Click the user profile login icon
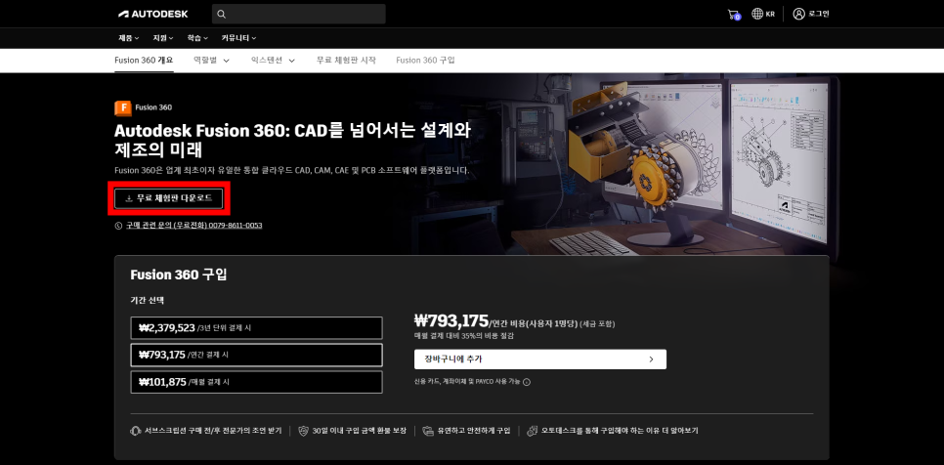944x465 pixels. point(798,14)
